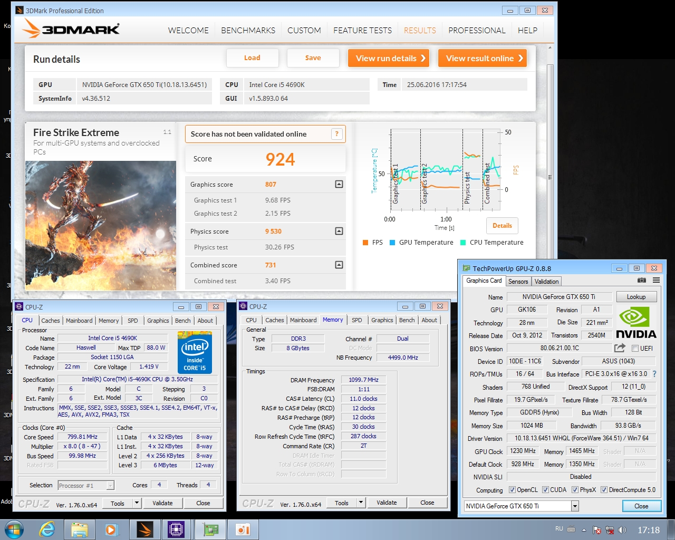Click the Load button

point(252,58)
